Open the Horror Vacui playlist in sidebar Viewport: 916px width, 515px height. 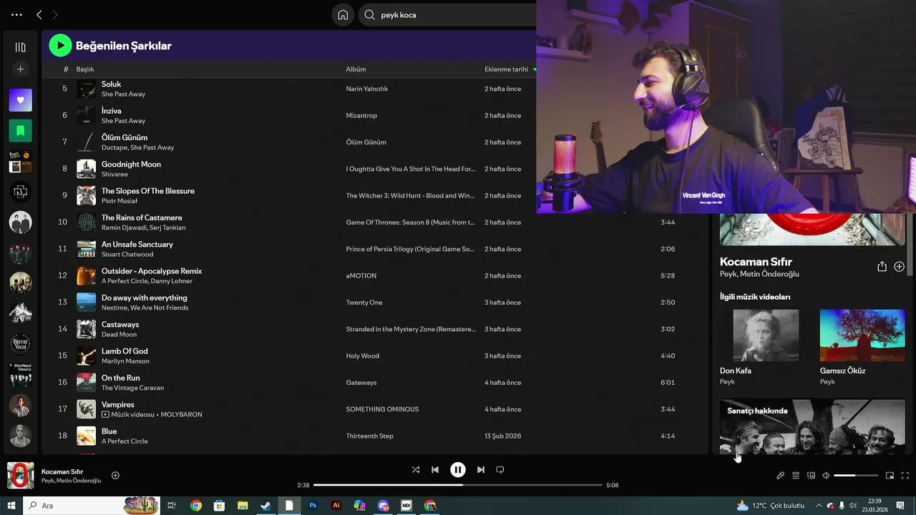pos(20,343)
